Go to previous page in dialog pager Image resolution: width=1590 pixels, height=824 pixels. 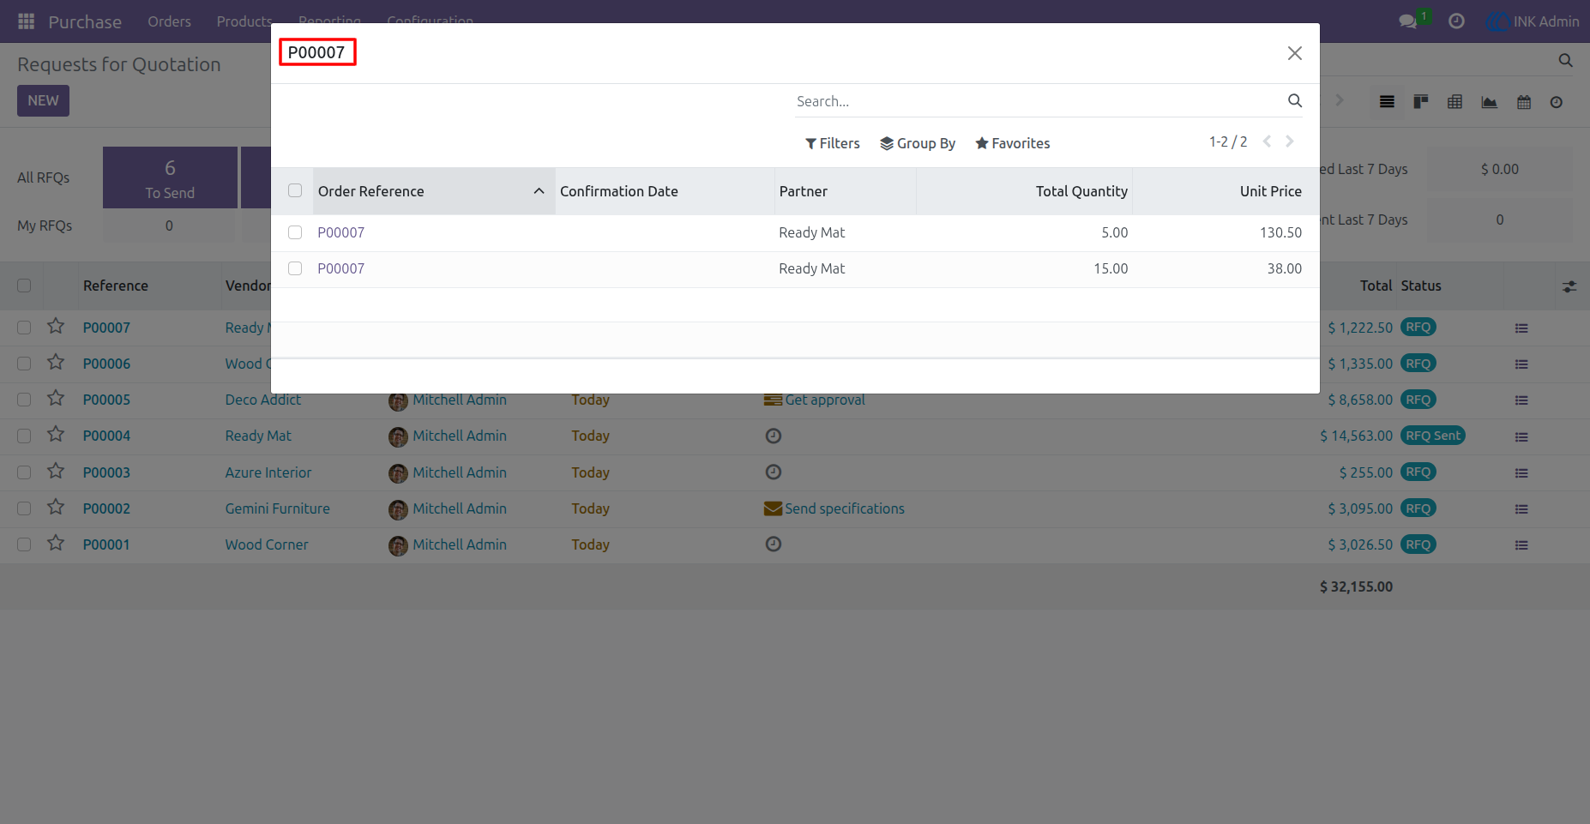[1267, 141]
